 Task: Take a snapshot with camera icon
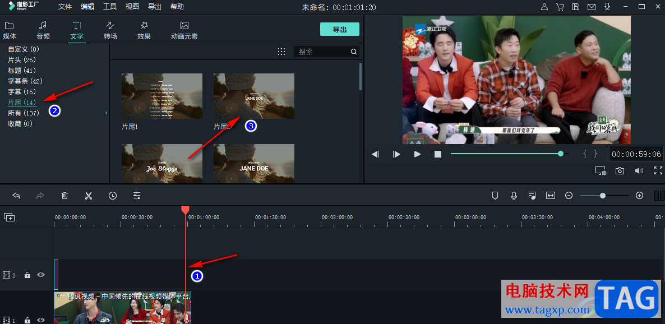coord(620,170)
